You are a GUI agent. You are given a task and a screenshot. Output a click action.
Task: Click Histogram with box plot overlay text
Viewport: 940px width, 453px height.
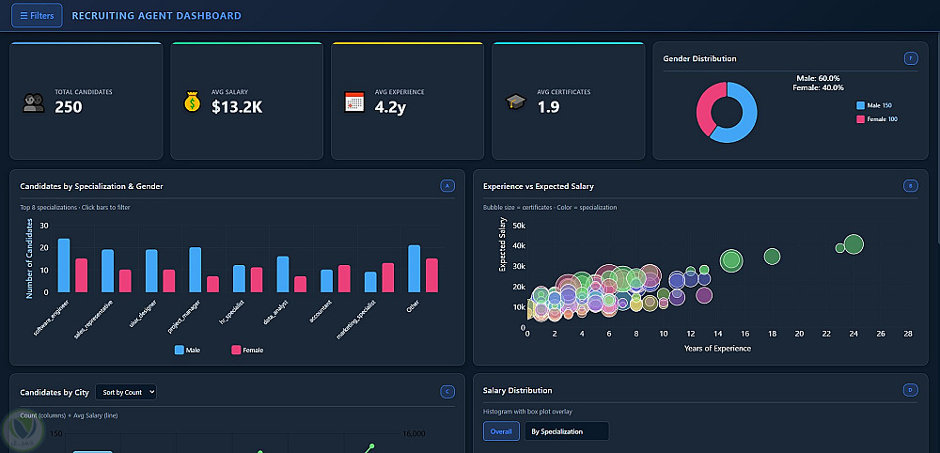pos(527,412)
